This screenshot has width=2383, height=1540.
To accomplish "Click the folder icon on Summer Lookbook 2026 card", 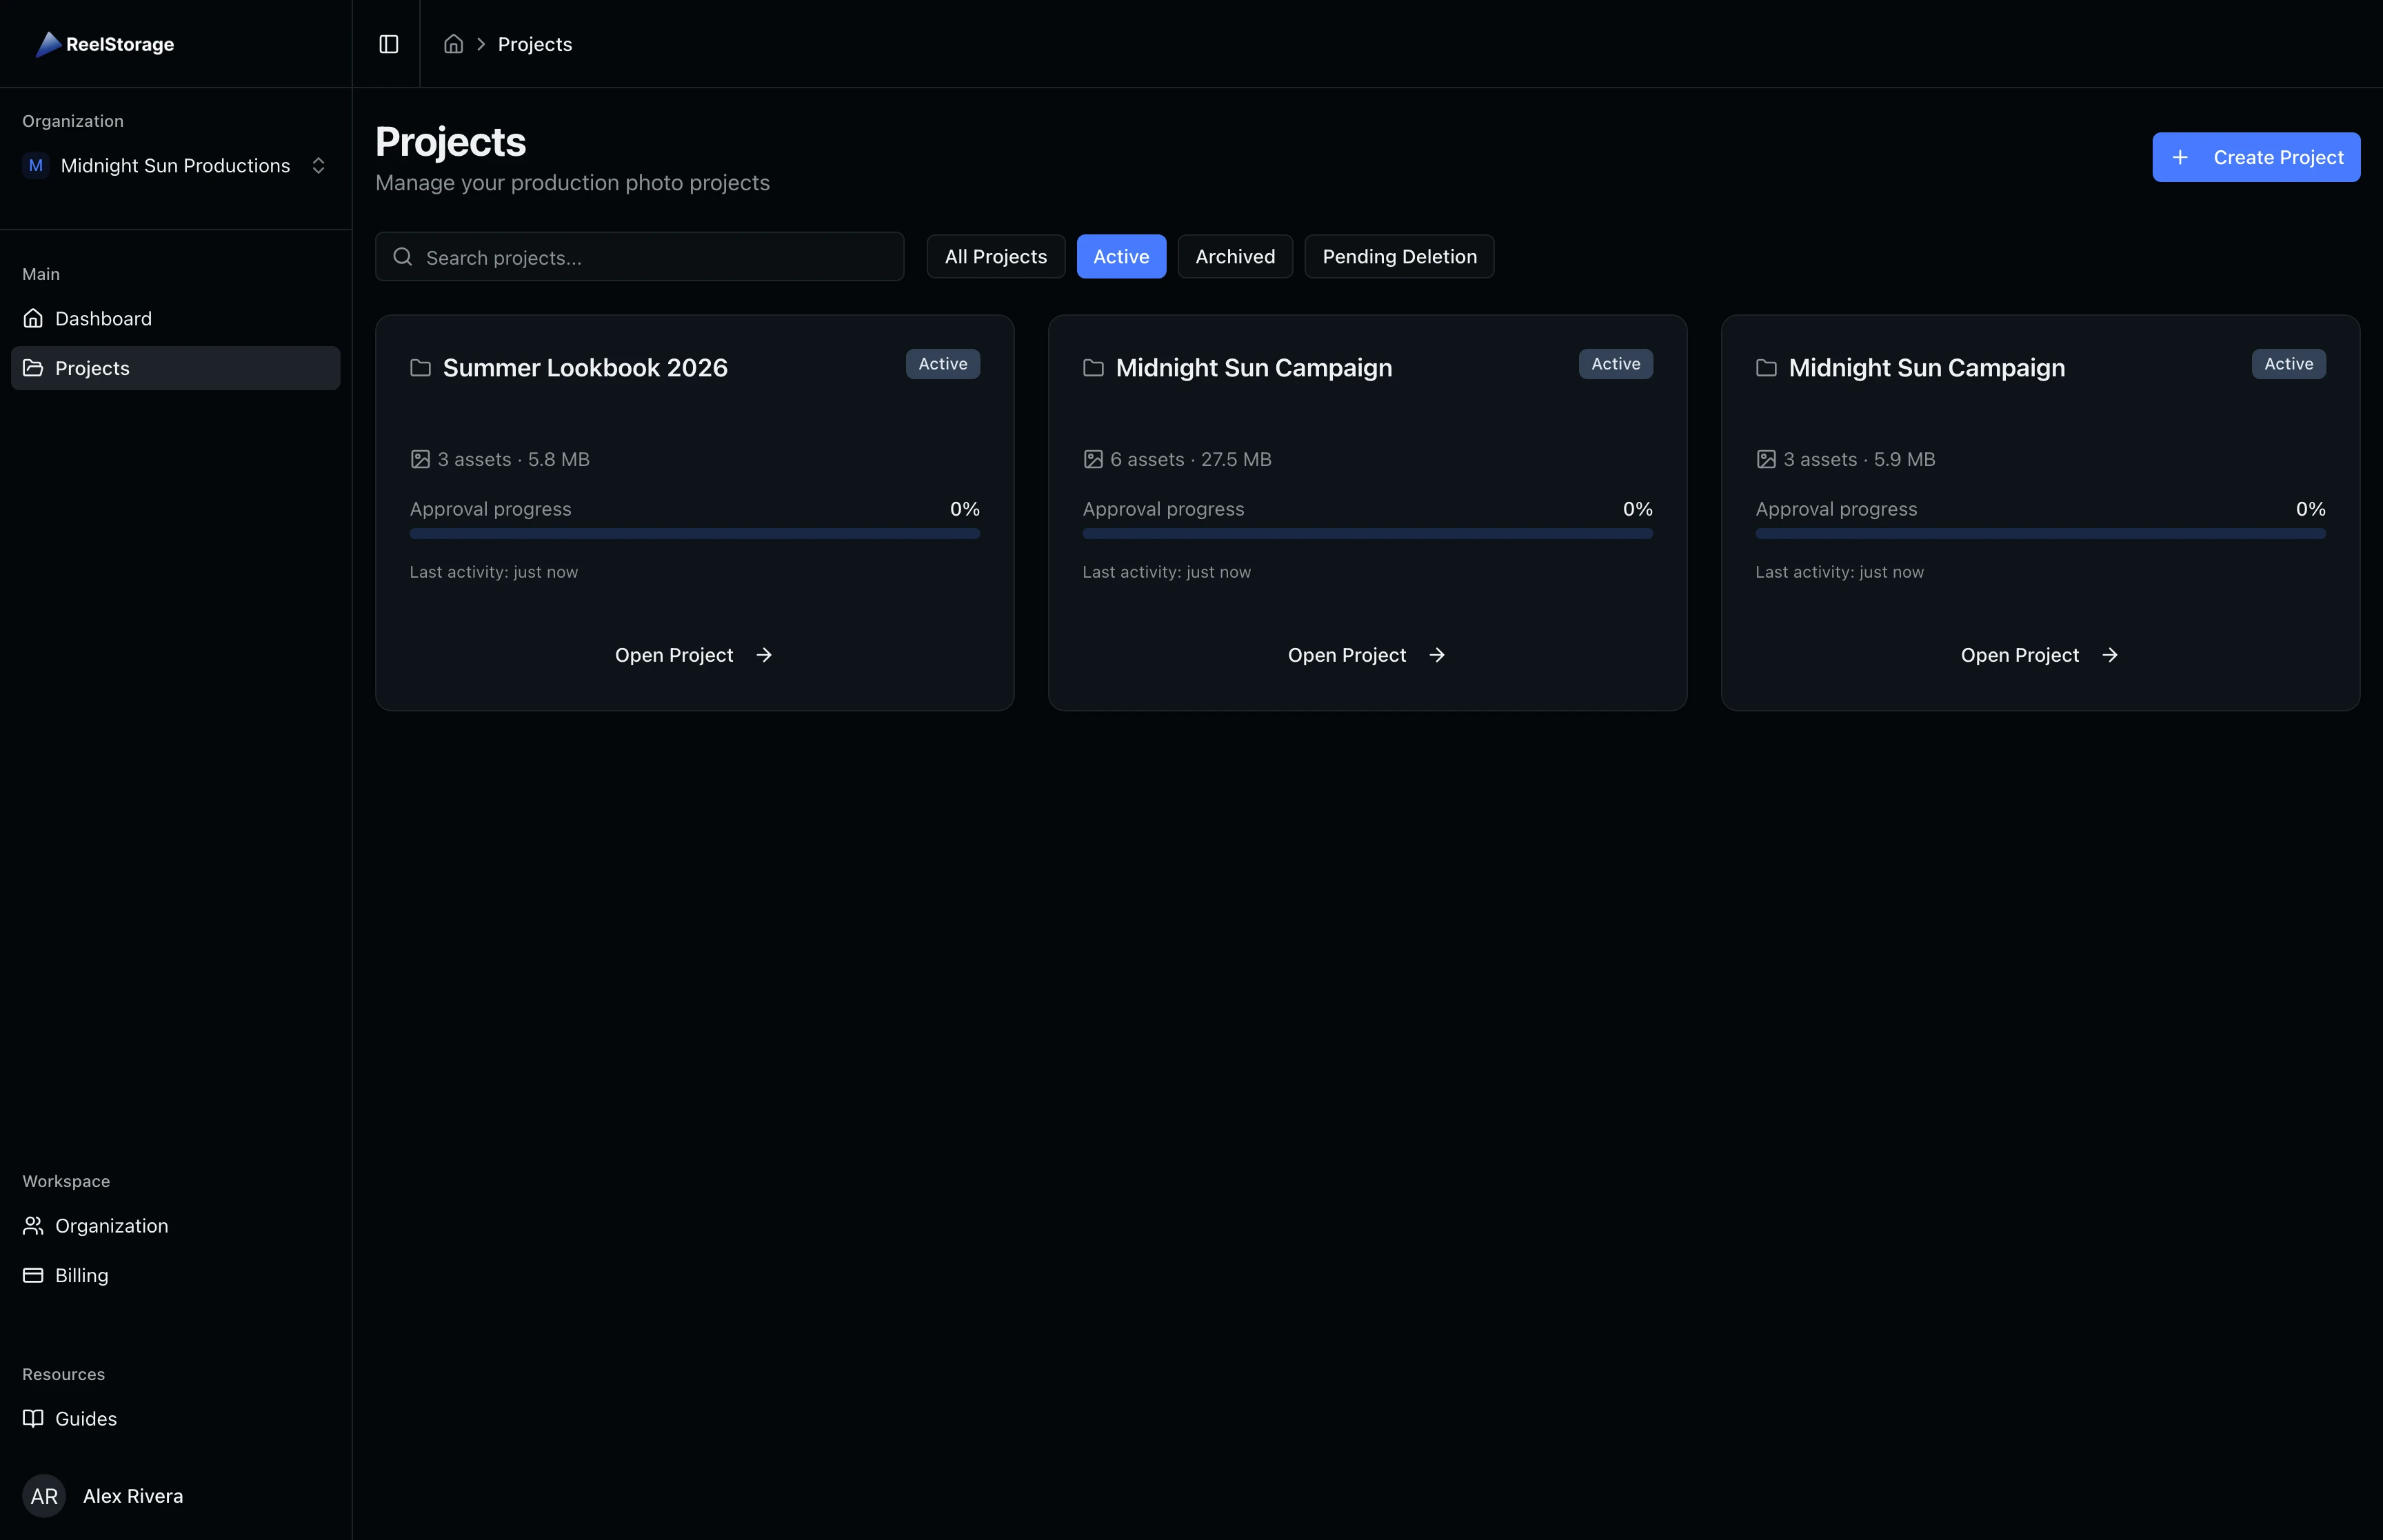I will pos(420,367).
